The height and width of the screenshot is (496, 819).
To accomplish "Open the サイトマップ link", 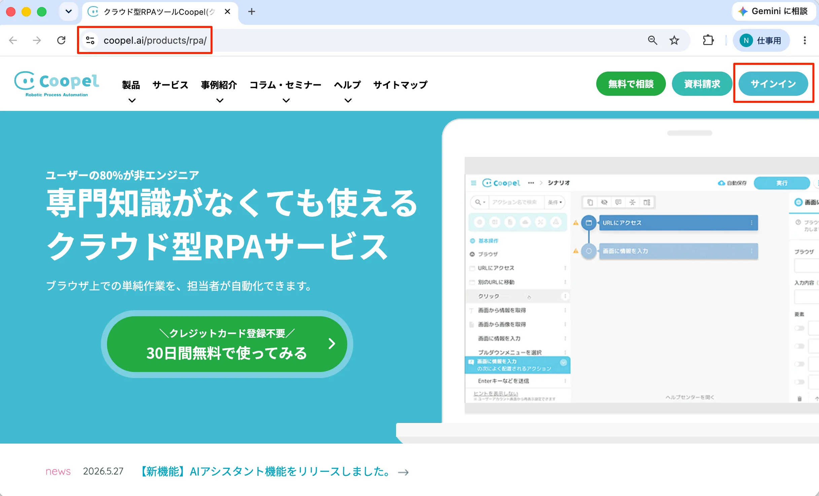I will 400,85.
